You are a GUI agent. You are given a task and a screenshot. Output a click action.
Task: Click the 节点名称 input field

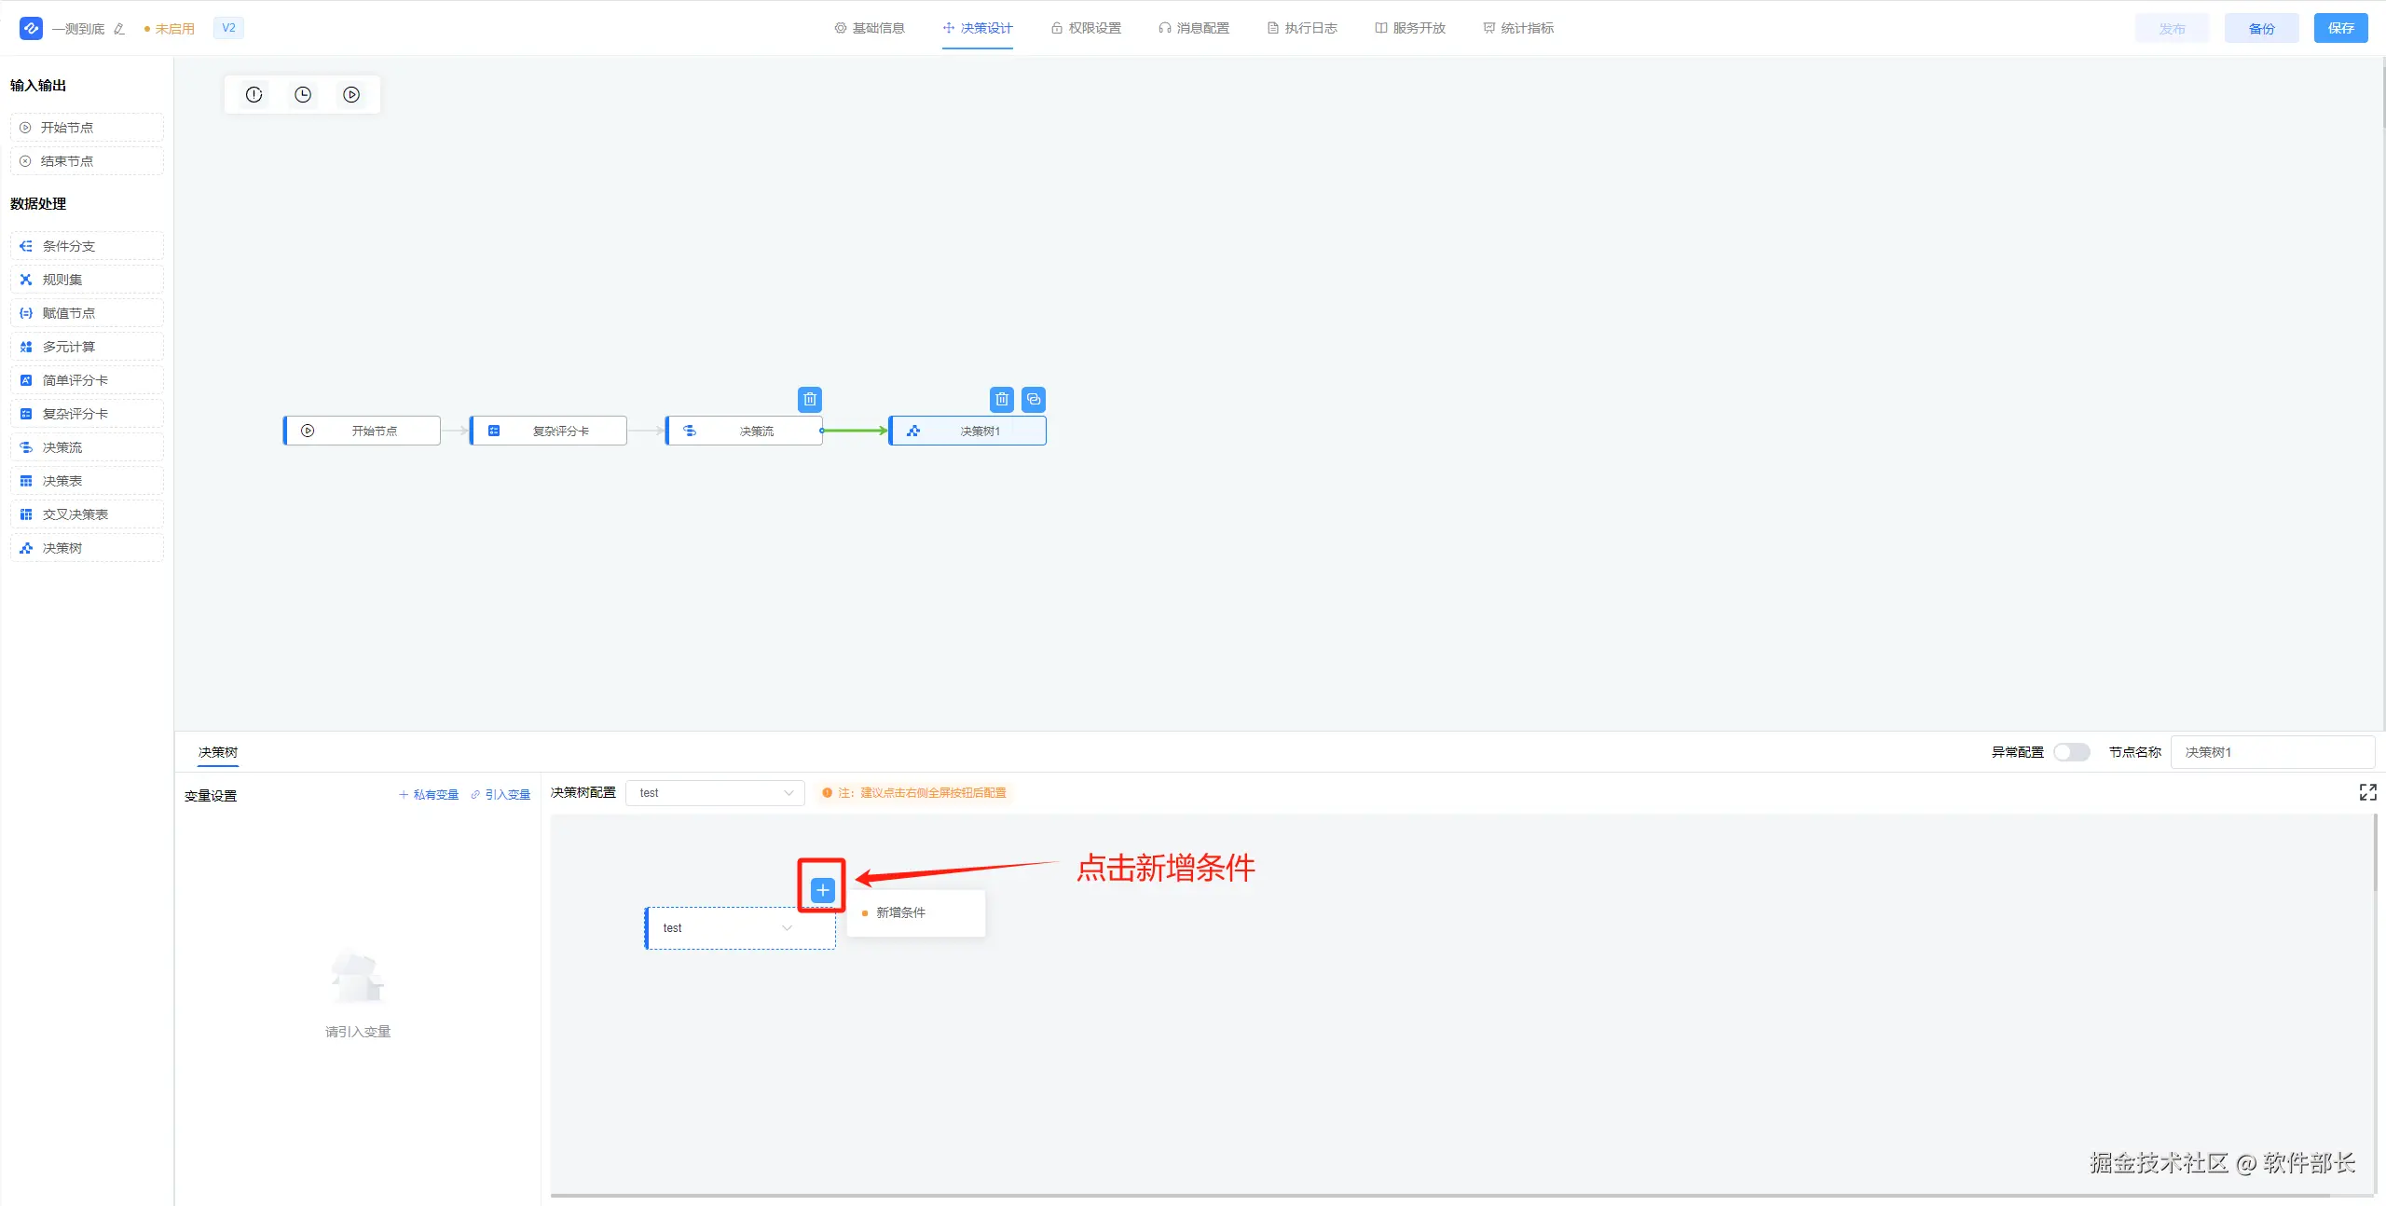click(2271, 752)
